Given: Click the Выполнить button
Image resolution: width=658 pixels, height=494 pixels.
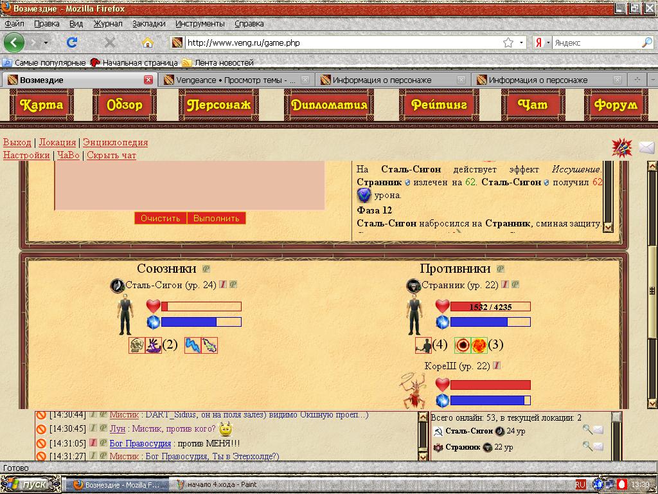Looking at the screenshot, I should coord(216,219).
